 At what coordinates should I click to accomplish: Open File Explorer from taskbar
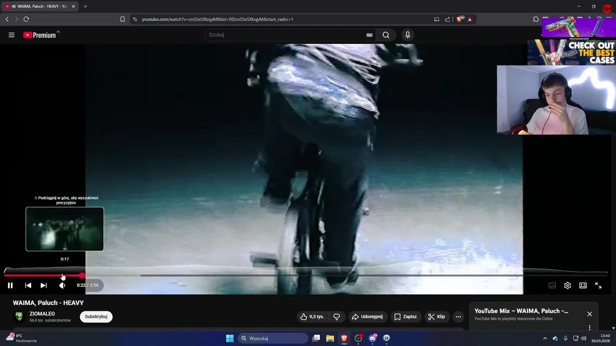click(330, 338)
